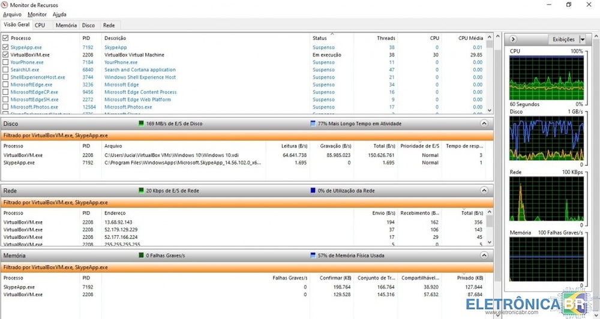Click the Memória hard faults graph
600x319 pixels.
(x=546, y=260)
